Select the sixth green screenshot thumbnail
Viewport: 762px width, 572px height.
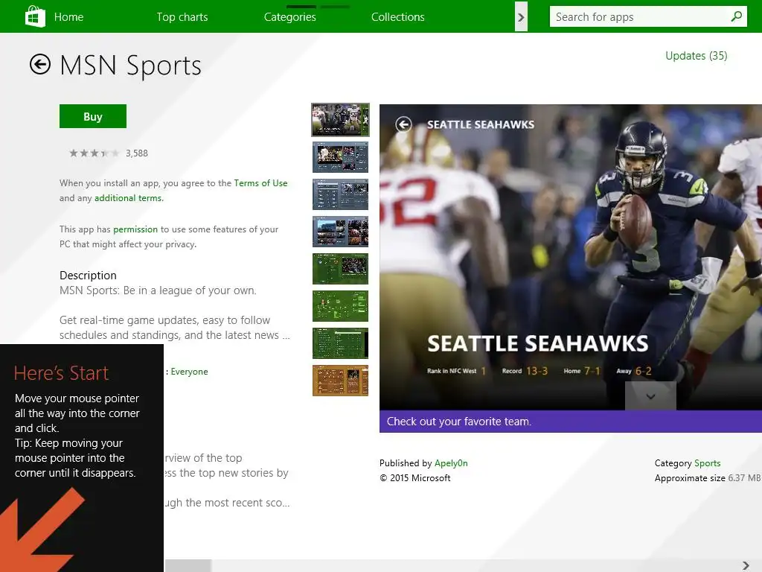[340, 306]
